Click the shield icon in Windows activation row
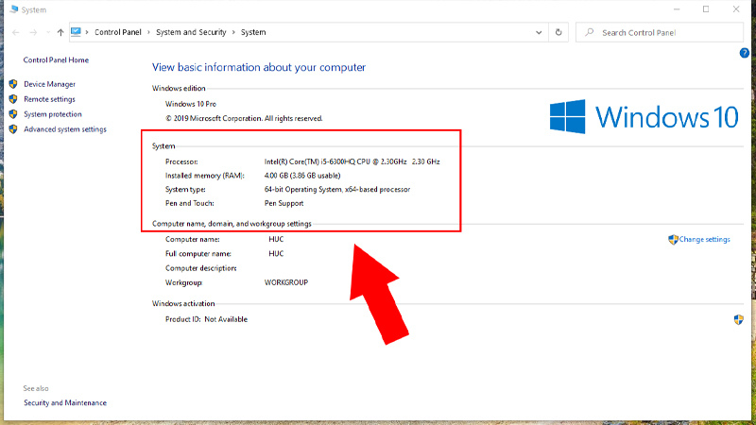This screenshot has width=756, height=425. click(738, 319)
